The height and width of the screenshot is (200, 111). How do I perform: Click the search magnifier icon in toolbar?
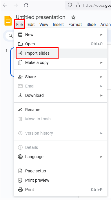click(x=11, y=36)
